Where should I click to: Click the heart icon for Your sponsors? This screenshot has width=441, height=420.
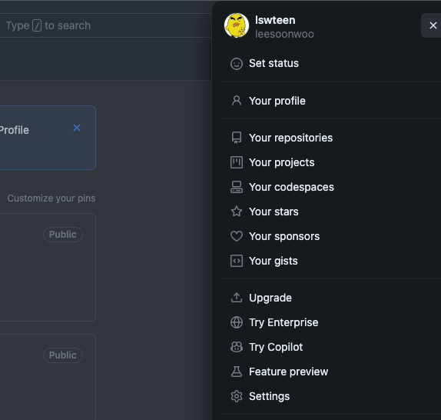point(237,236)
